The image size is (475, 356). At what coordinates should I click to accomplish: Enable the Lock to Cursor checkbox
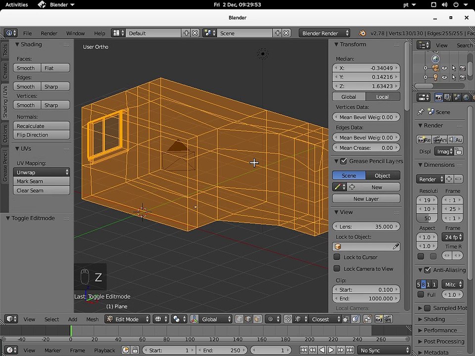[336, 257]
